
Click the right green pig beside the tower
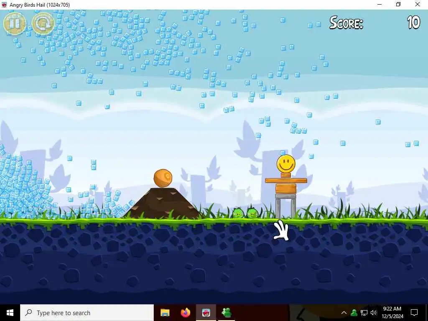click(x=252, y=213)
